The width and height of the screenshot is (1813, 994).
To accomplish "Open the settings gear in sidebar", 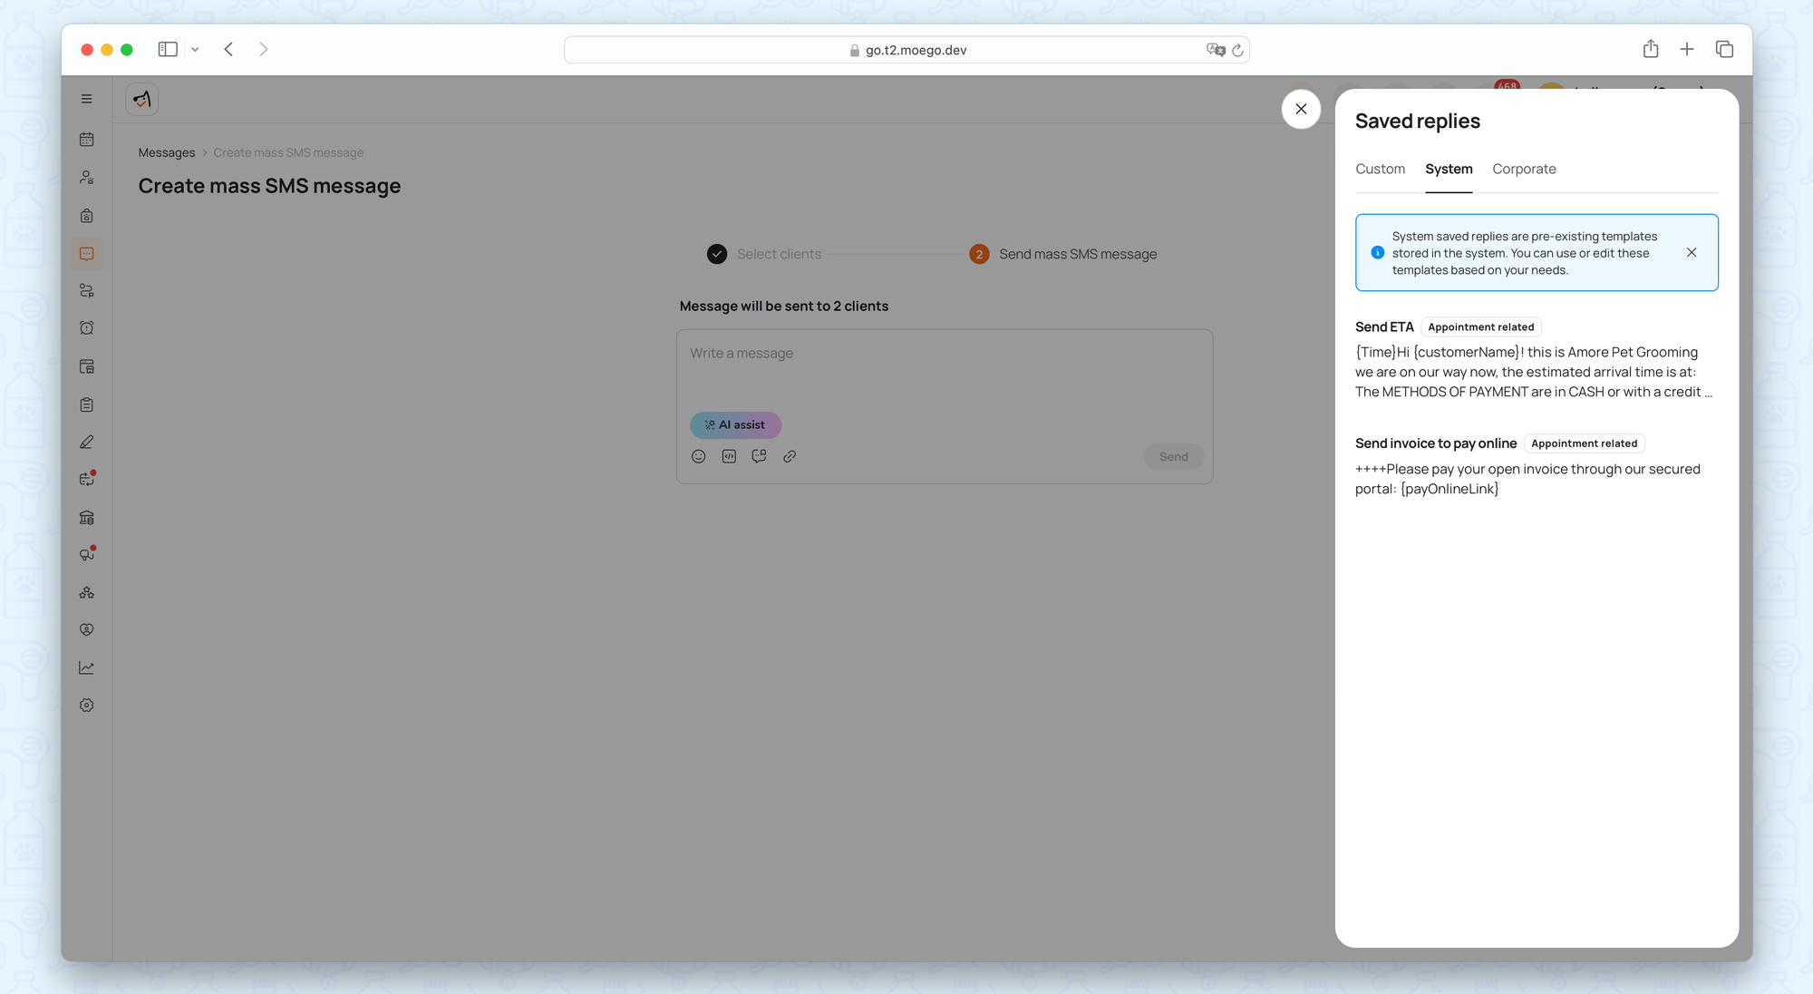I will point(87,706).
